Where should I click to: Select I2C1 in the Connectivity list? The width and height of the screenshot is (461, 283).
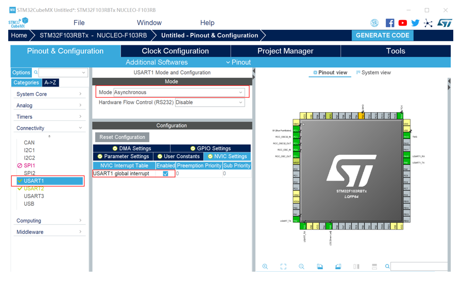click(x=29, y=150)
